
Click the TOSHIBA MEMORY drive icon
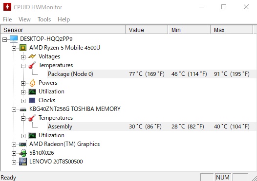(23, 109)
